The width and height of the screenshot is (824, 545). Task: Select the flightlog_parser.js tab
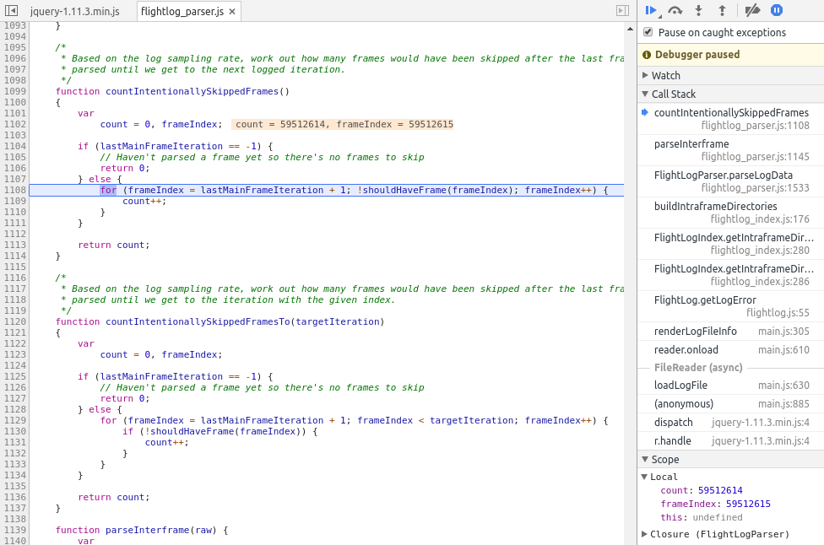pyautogui.click(x=182, y=11)
